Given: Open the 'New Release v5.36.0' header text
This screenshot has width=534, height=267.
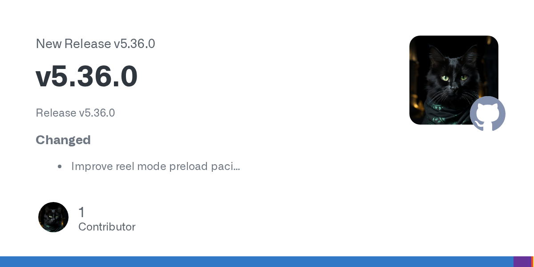Looking at the screenshot, I should (95, 44).
